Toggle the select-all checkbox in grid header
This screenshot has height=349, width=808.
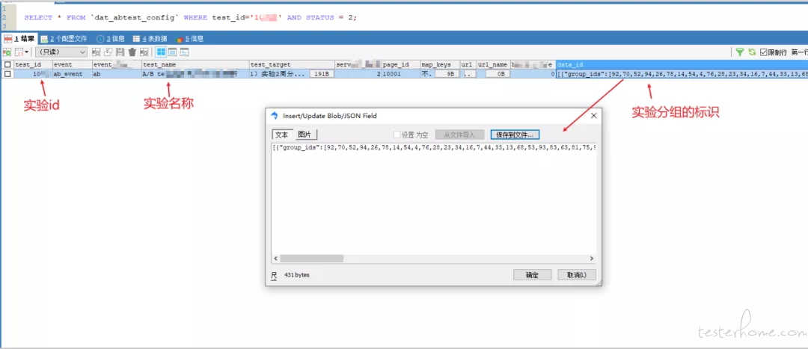7,65
